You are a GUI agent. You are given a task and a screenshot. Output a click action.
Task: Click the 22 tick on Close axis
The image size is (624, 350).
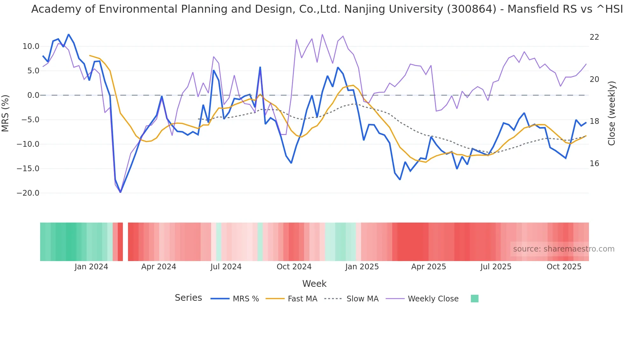[x=594, y=37]
